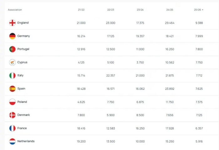The height and width of the screenshot is (150, 219).
Task: Click the Germany flag icon
Action: click(13, 36)
